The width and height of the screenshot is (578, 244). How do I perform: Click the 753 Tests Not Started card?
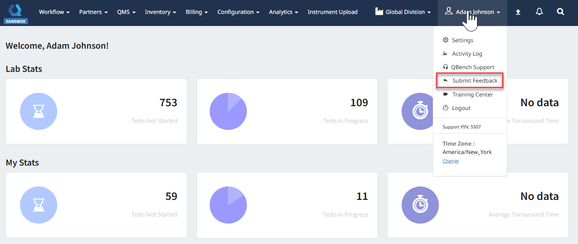coord(96,111)
